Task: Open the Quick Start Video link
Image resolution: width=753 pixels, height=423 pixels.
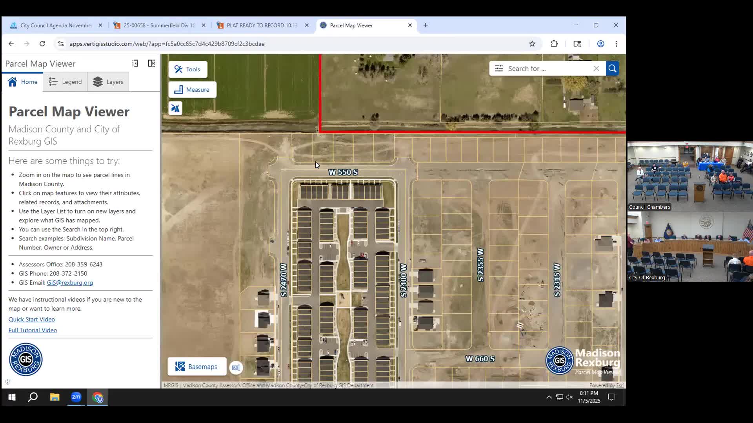Action: (x=31, y=319)
